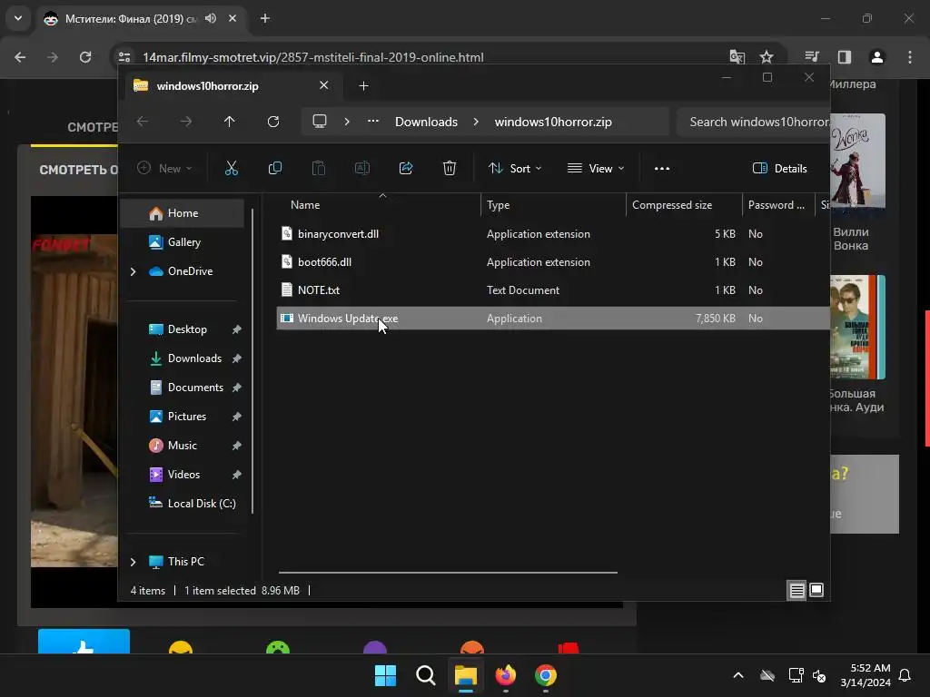Click Downloads in the breadcrumb path
Image resolution: width=930 pixels, height=697 pixels.
(x=427, y=122)
